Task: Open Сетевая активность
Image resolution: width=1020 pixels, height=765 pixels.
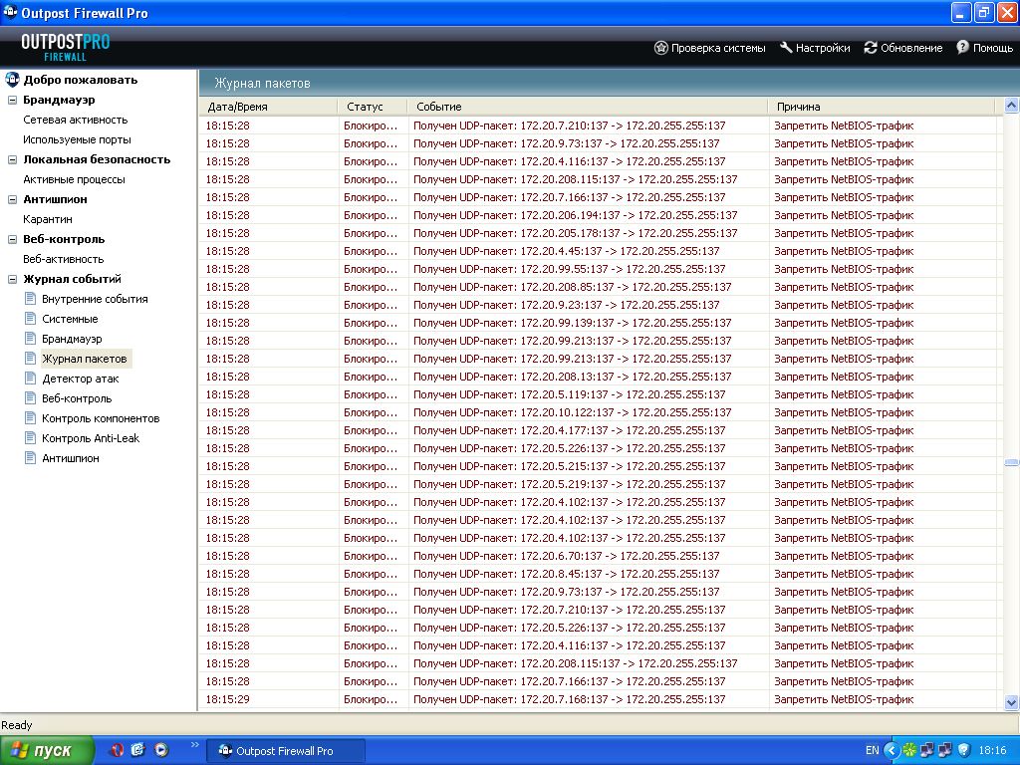Action: pos(75,120)
